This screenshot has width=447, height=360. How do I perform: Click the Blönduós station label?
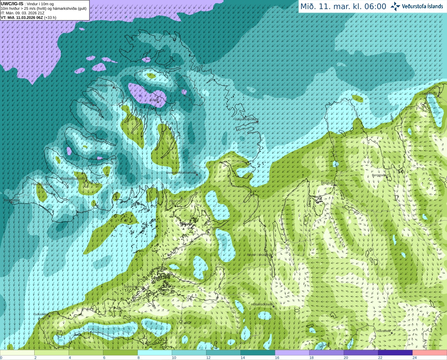[x=328, y=183]
